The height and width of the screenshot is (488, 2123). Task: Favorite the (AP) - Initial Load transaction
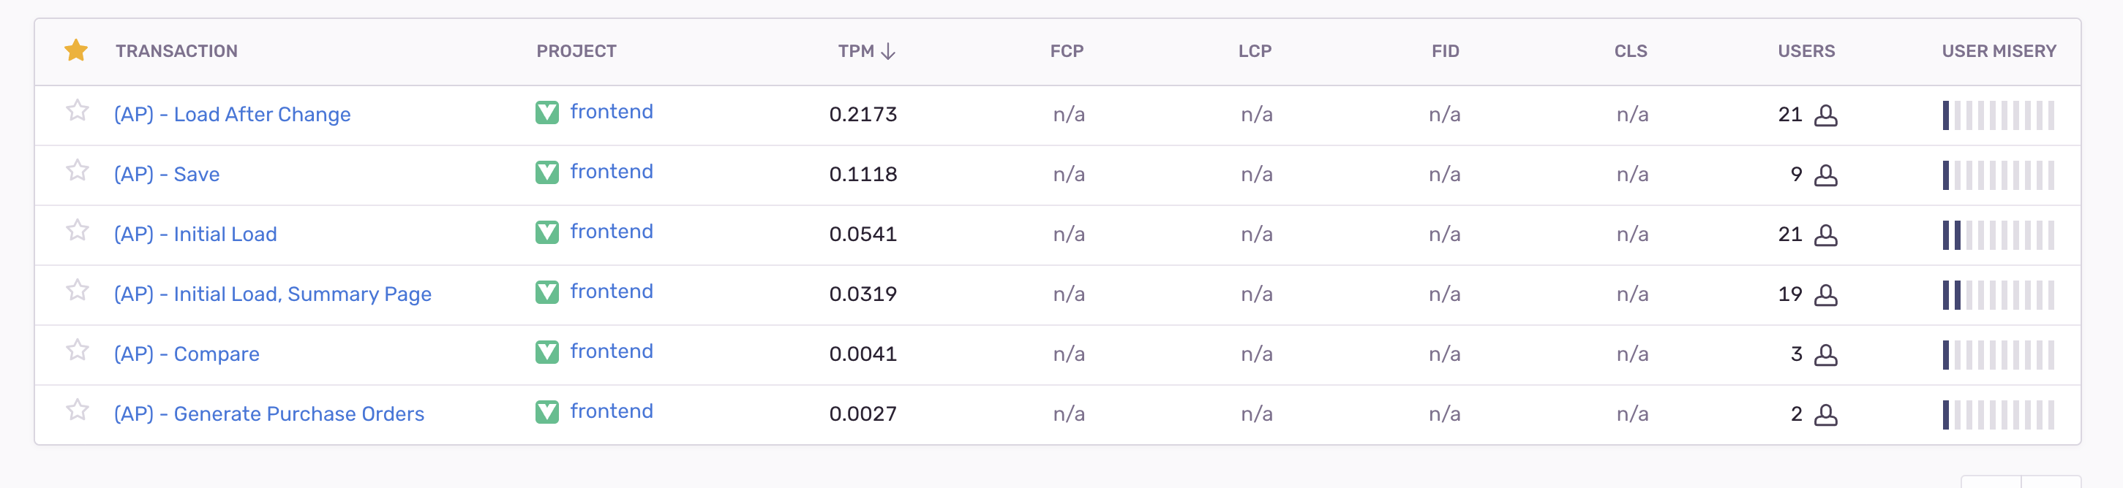[x=77, y=230]
